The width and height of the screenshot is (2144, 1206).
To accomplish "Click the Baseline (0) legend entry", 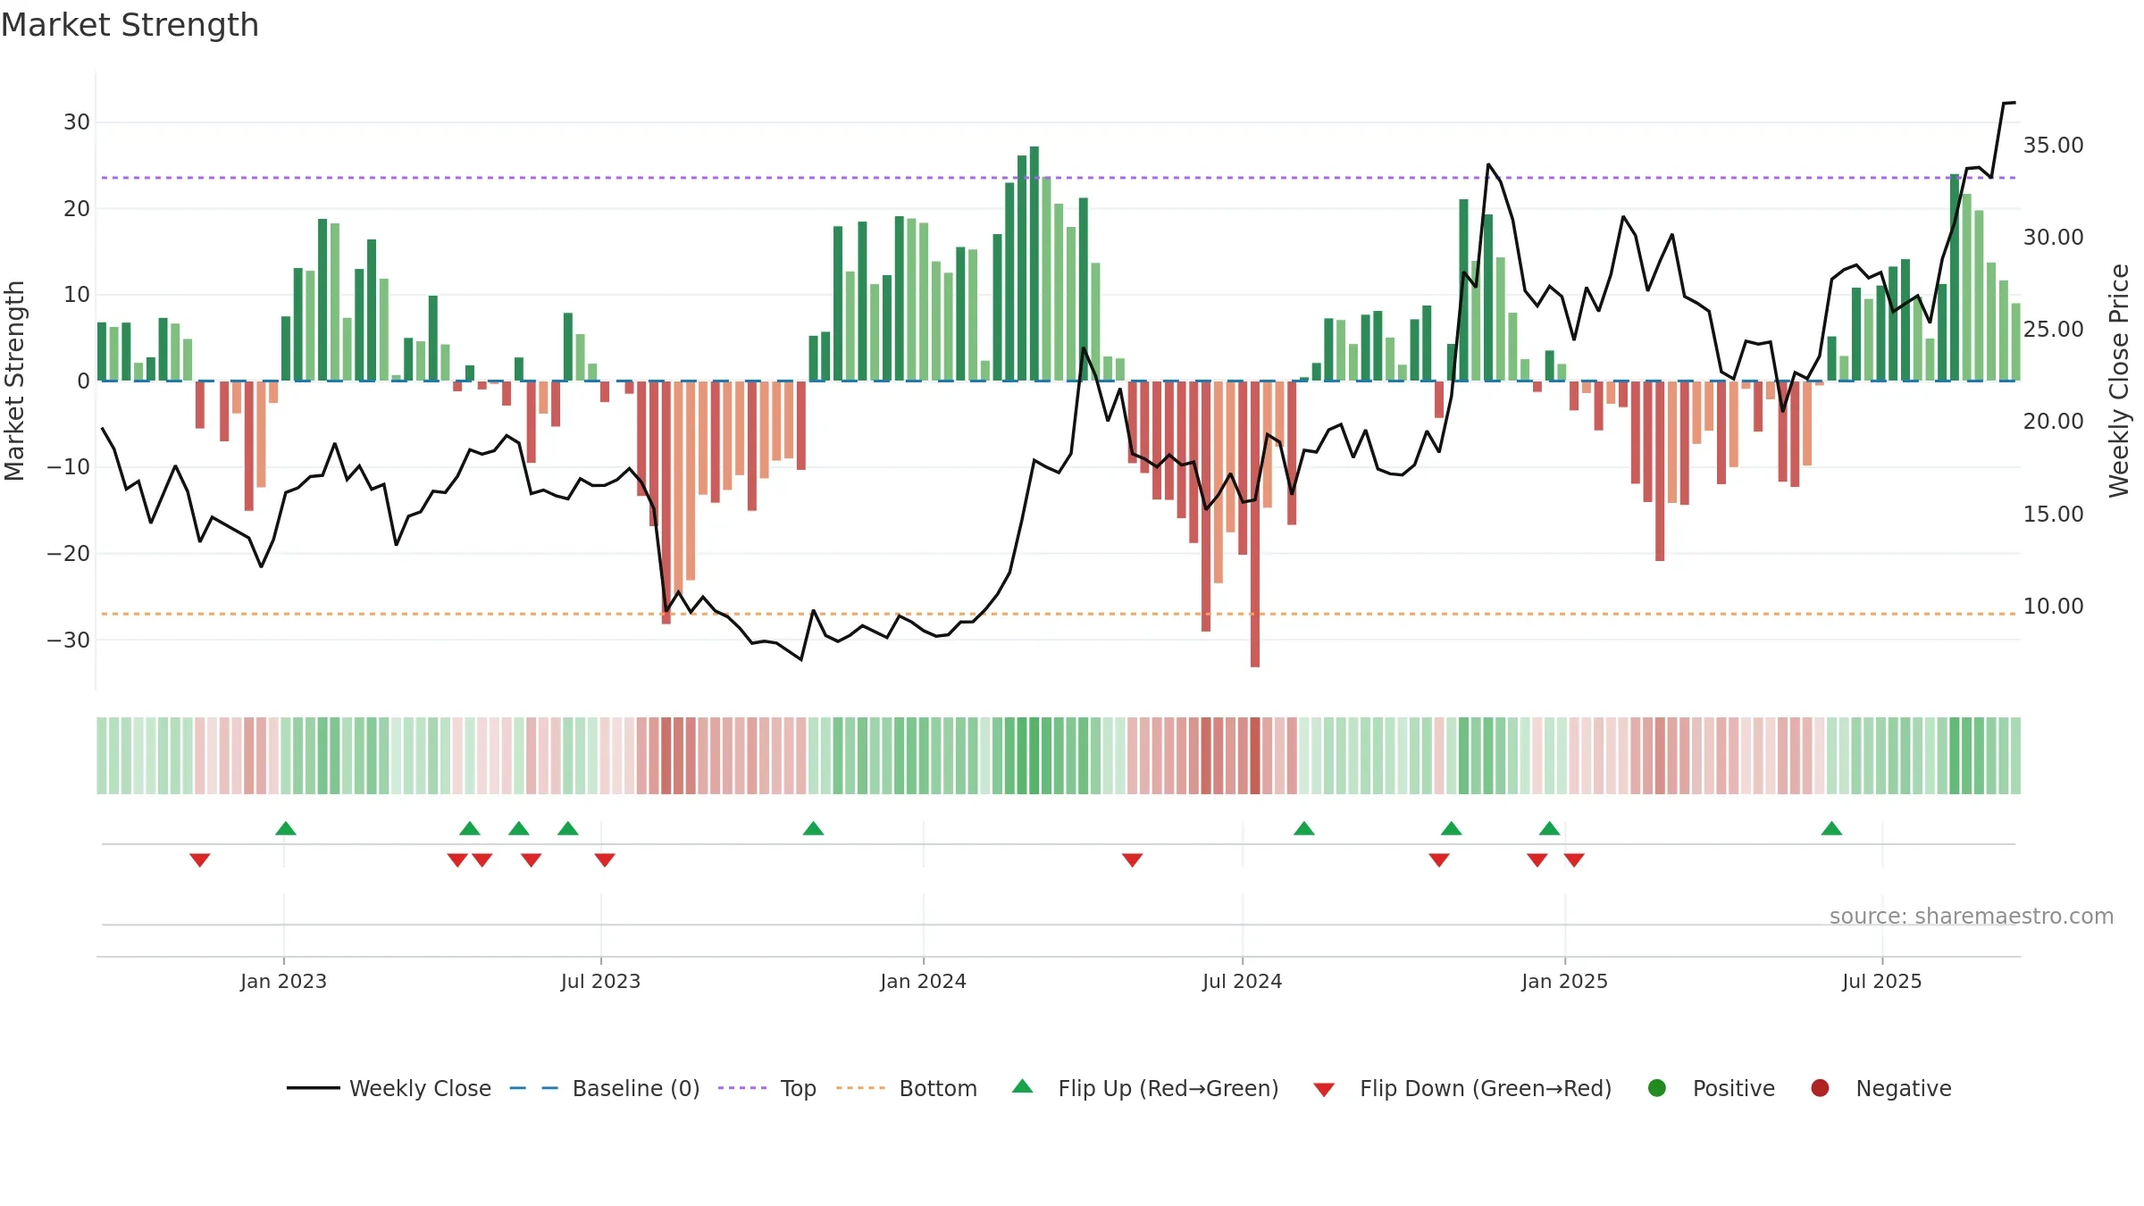I will [x=605, y=1088].
